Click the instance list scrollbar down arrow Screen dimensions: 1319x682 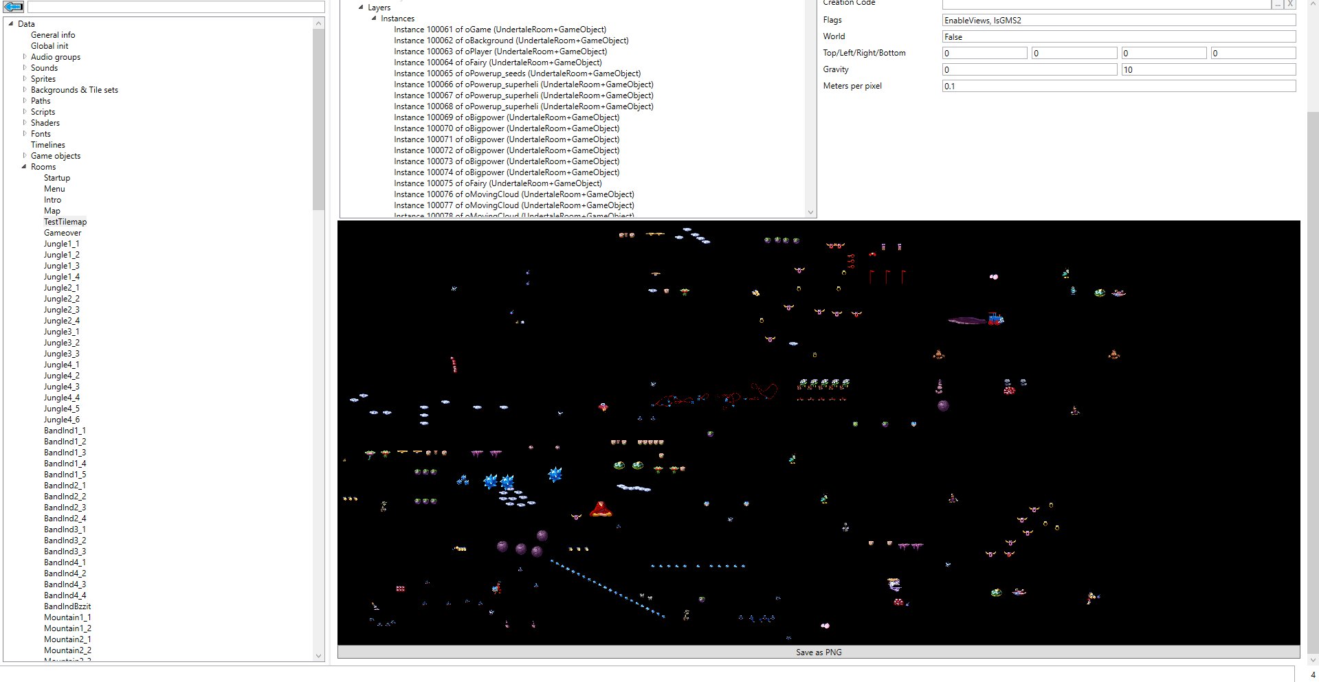(x=810, y=212)
